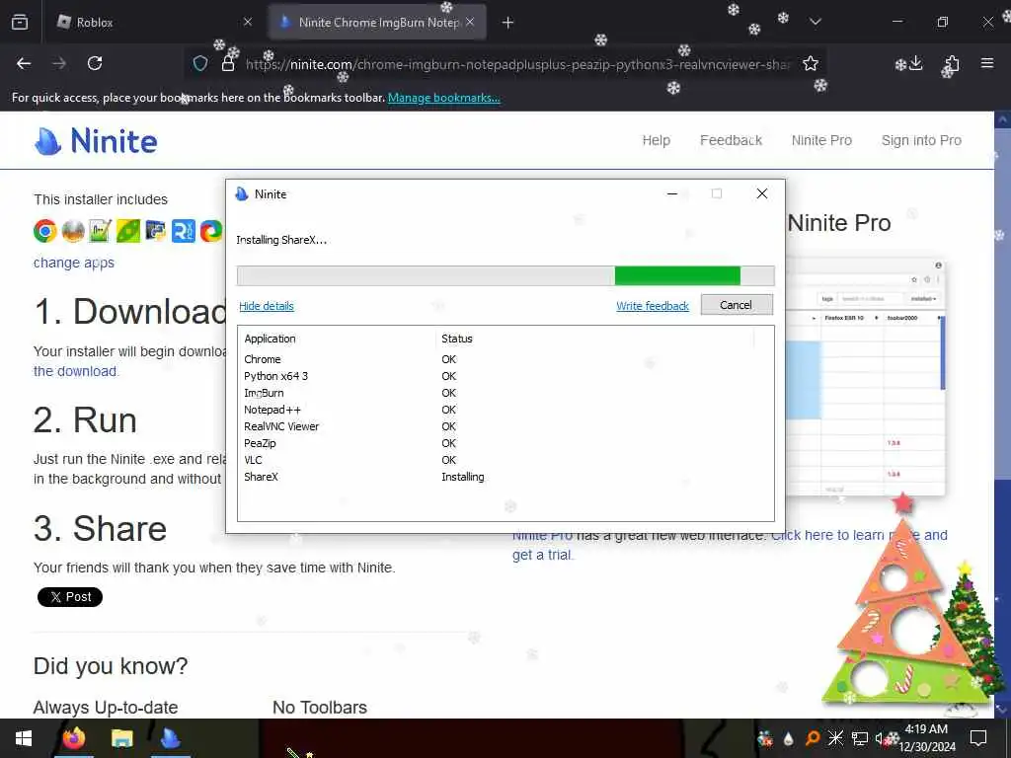Open the Windows notification center
This screenshot has height=758, width=1011.
978,738
